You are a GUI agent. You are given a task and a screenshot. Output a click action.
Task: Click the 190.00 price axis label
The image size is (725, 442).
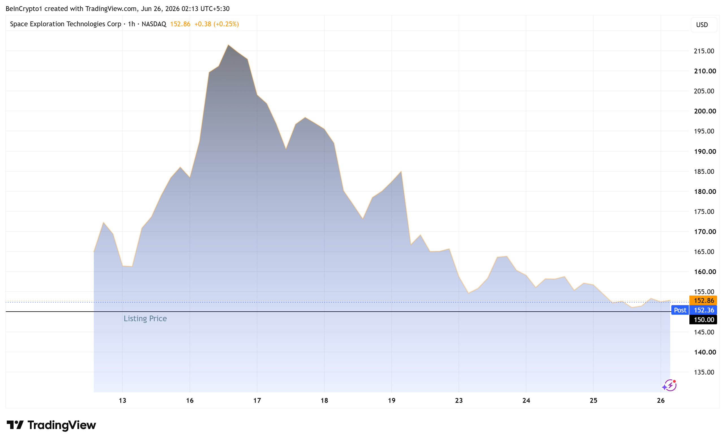705,152
